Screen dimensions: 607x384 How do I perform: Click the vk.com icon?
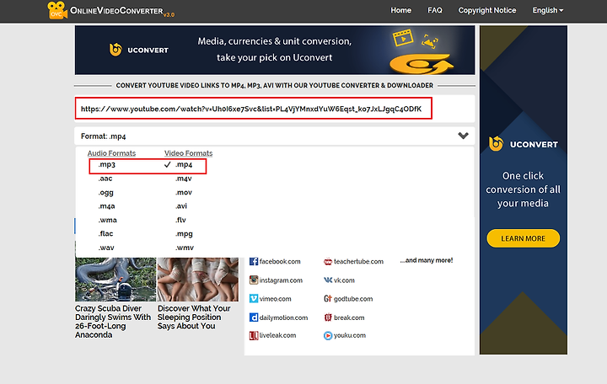(328, 280)
